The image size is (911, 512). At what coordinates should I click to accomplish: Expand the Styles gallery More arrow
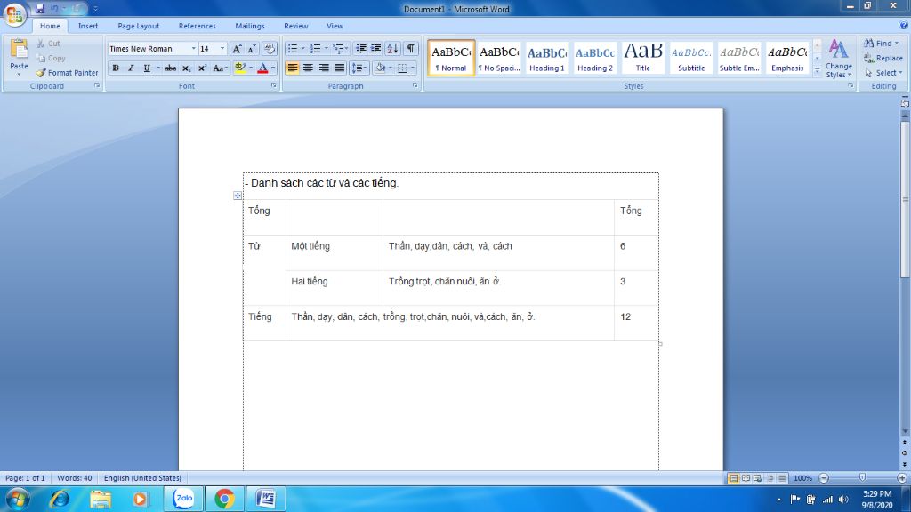(x=817, y=72)
